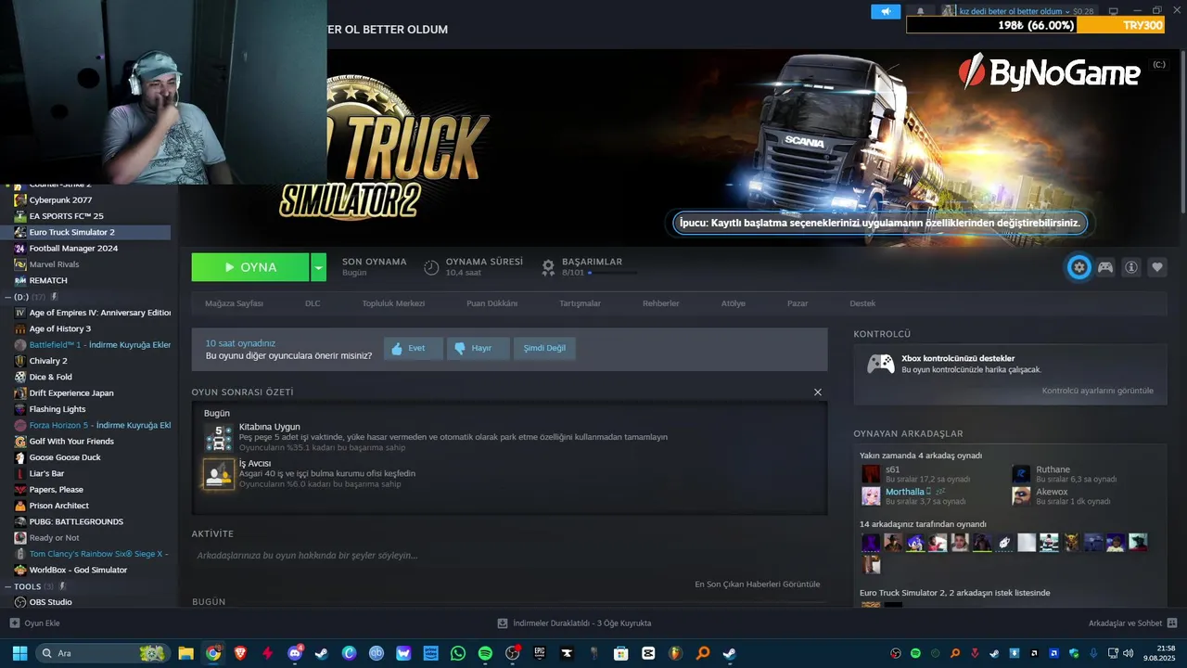The image size is (1187, 668).
Task: Open Chrome from the taskbar
Action: pyautogui.click(x=213, y=653)
